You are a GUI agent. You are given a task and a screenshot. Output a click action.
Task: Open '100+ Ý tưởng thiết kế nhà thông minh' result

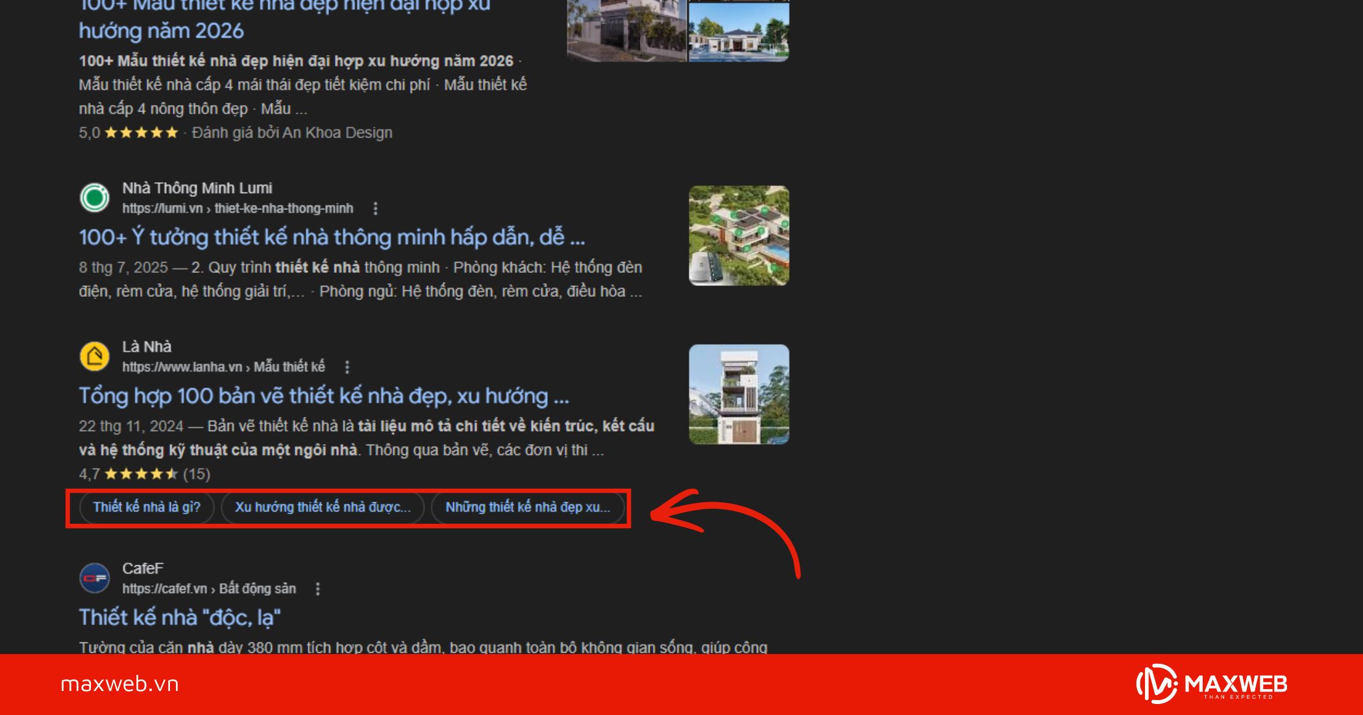tap(332, 237)
